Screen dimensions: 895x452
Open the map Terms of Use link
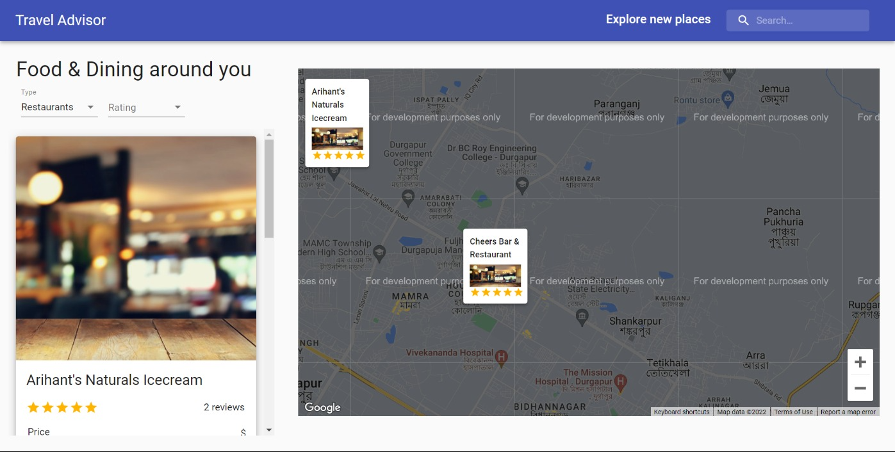tap(793, 412)
